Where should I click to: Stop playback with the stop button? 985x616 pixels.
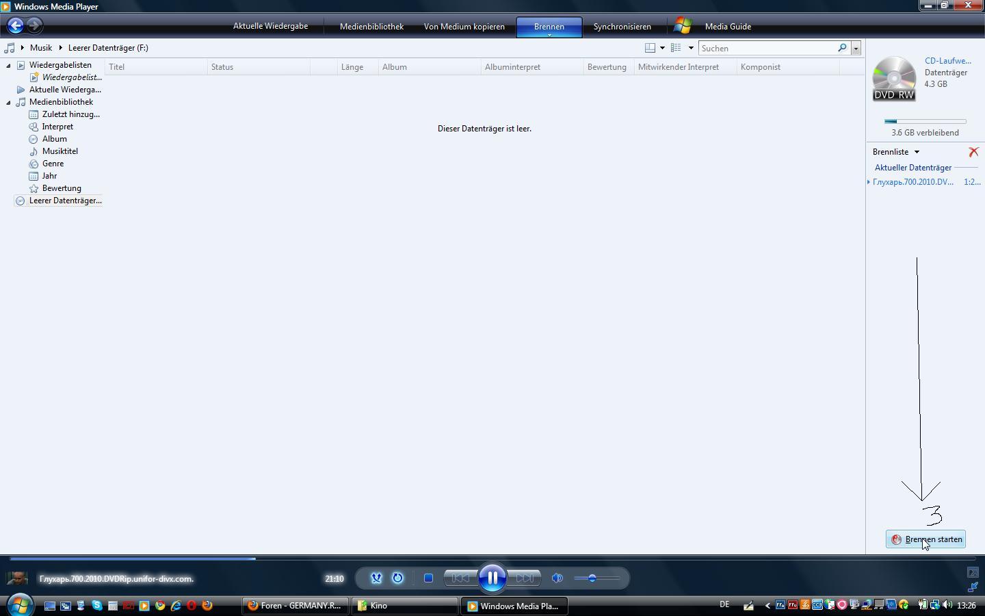428,578
